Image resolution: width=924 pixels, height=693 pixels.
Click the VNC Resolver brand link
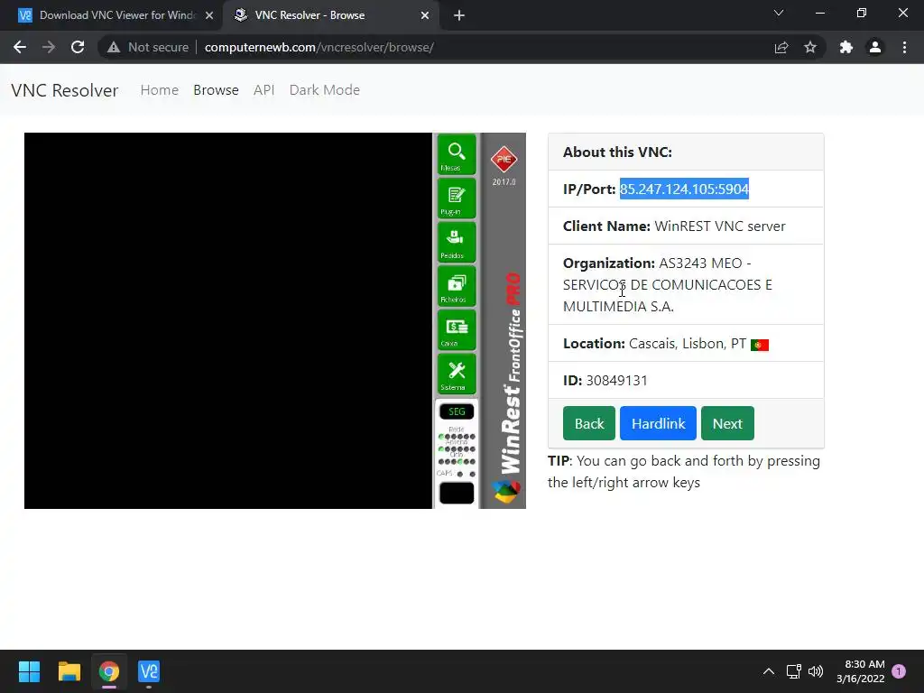point(65,90)
